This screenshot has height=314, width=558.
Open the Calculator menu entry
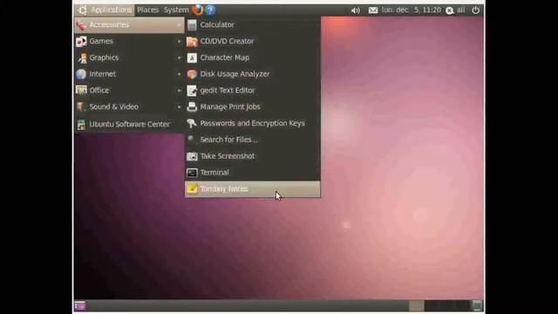[x=253, y=25]
